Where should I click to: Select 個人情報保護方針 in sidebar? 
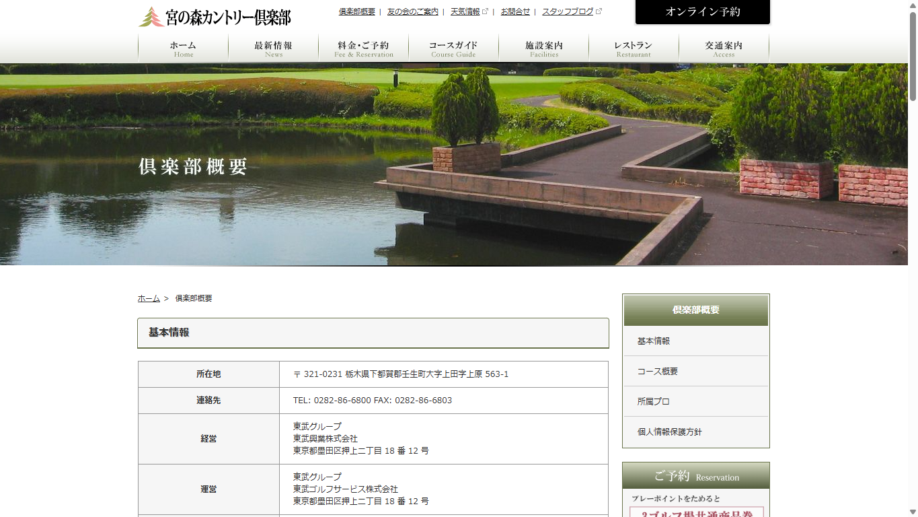[696, 432]
